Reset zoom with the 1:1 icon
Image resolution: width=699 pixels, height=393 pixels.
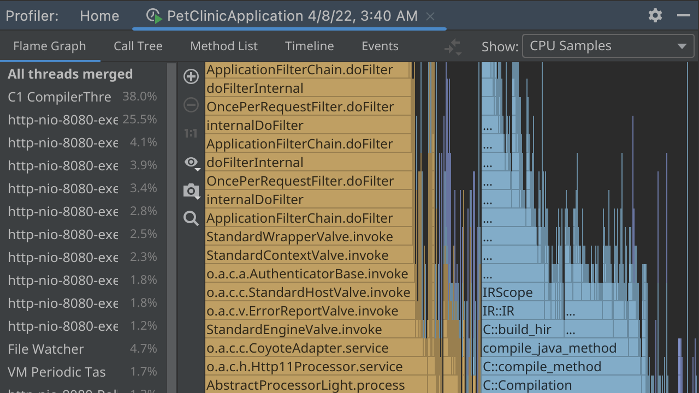(191, 133)
